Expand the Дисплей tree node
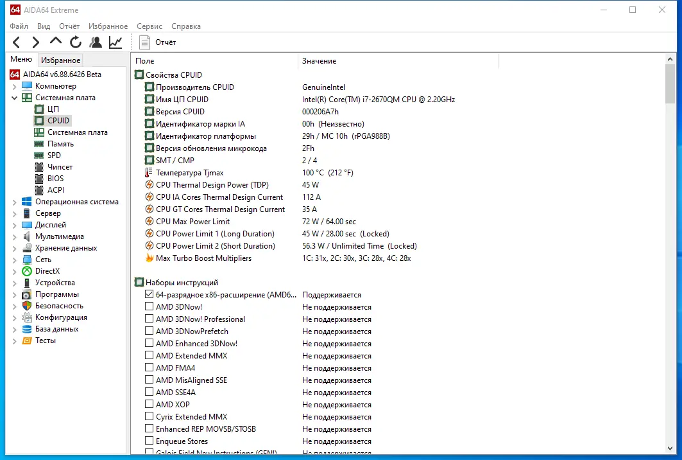The image size is (682, 460). pos(15,226)
